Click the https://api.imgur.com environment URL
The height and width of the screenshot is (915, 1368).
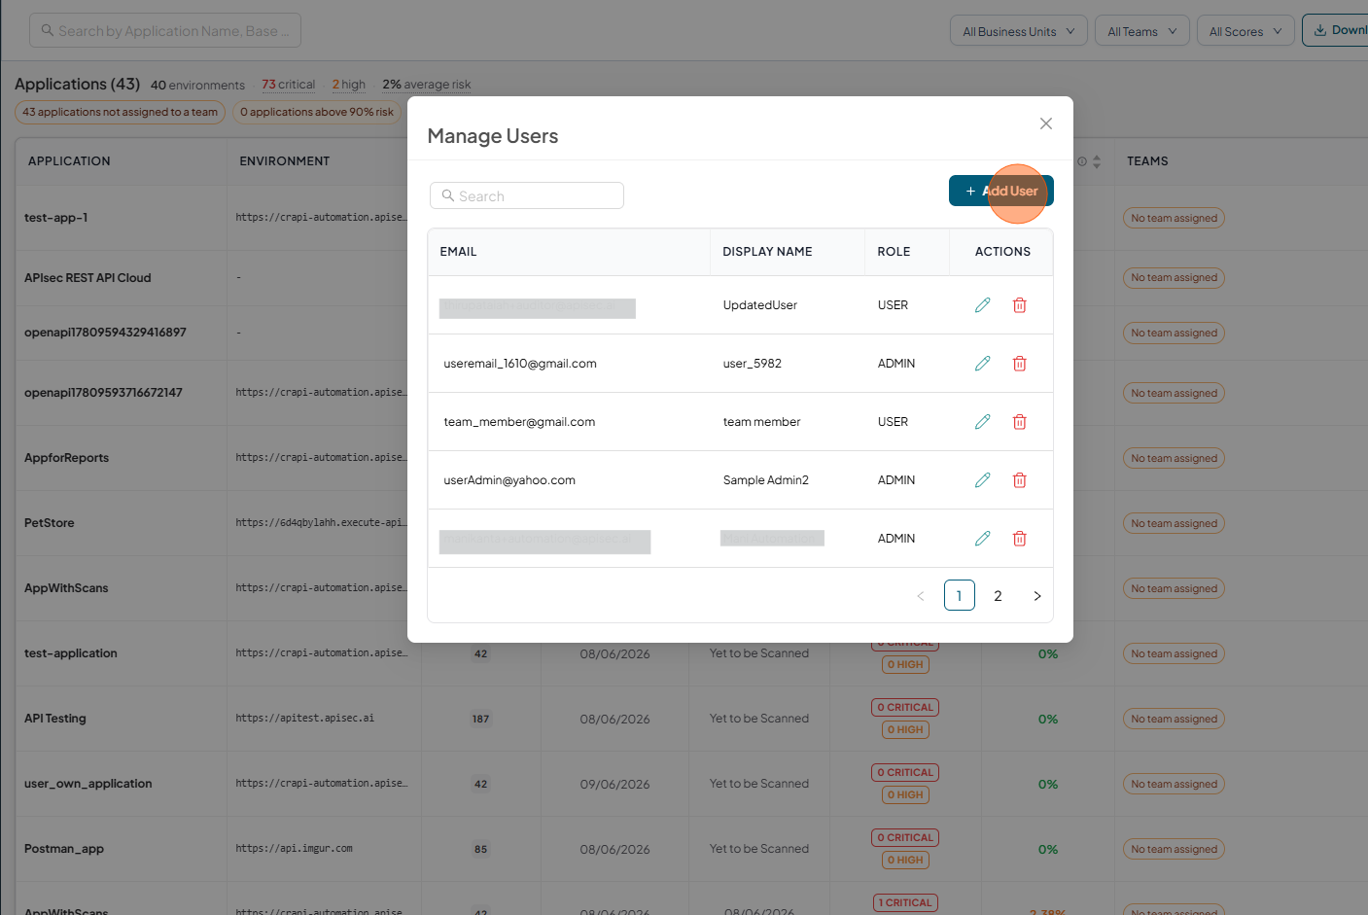(294, 849)
